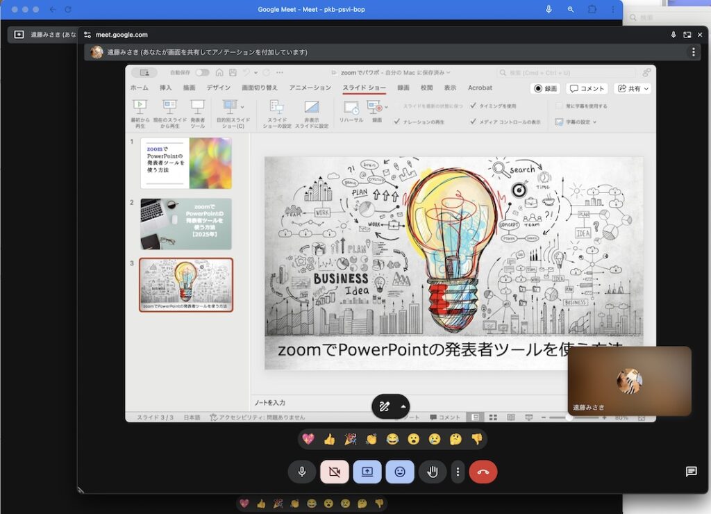This screenshot has width=711, height=514.
Task: Click the Comment (コメント) button at top right
Action: [x=587, y=88]
